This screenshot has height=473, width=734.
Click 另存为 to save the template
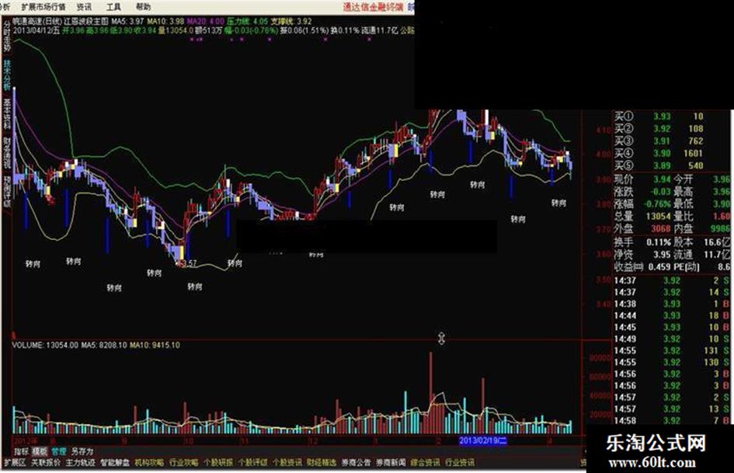point(82,451)
